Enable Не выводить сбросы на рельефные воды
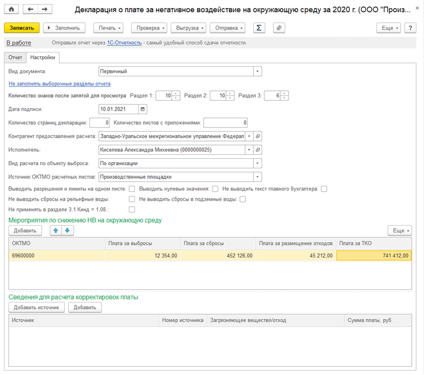Image resolution: width=424 pixels, height=375 pixels. (132, 199)
